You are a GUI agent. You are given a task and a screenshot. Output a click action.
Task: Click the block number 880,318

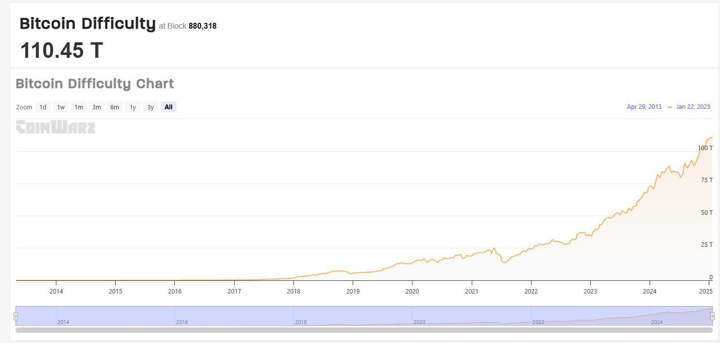203,26
